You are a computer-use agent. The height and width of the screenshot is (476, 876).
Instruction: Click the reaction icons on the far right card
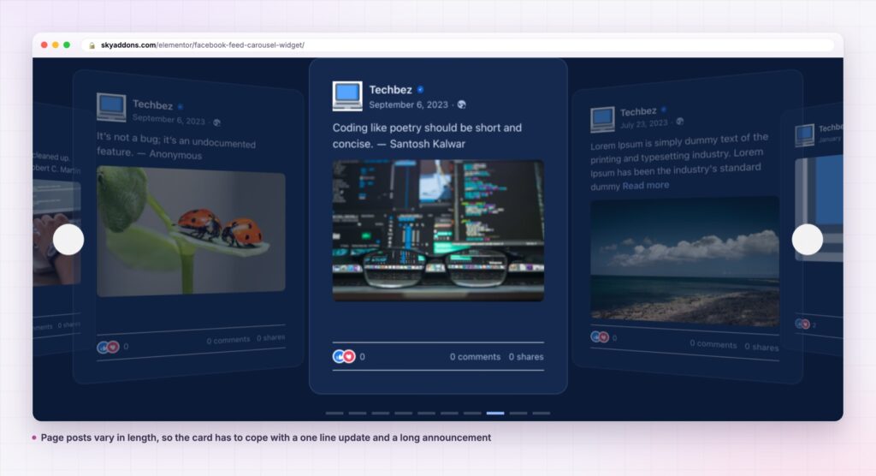pyautogui.click(x=802, y=324)
